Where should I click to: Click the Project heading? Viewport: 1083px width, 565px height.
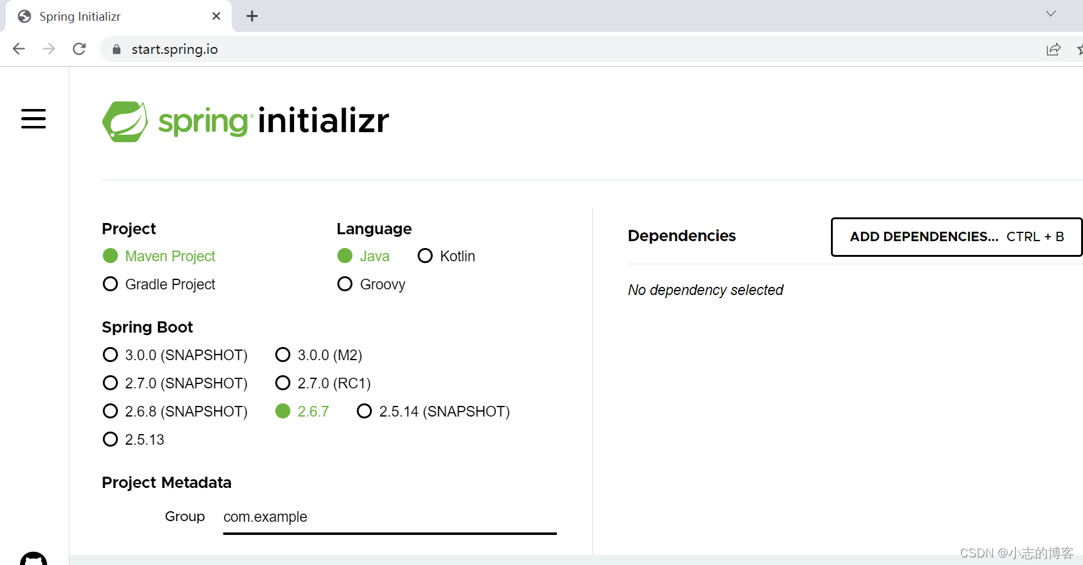129,229
